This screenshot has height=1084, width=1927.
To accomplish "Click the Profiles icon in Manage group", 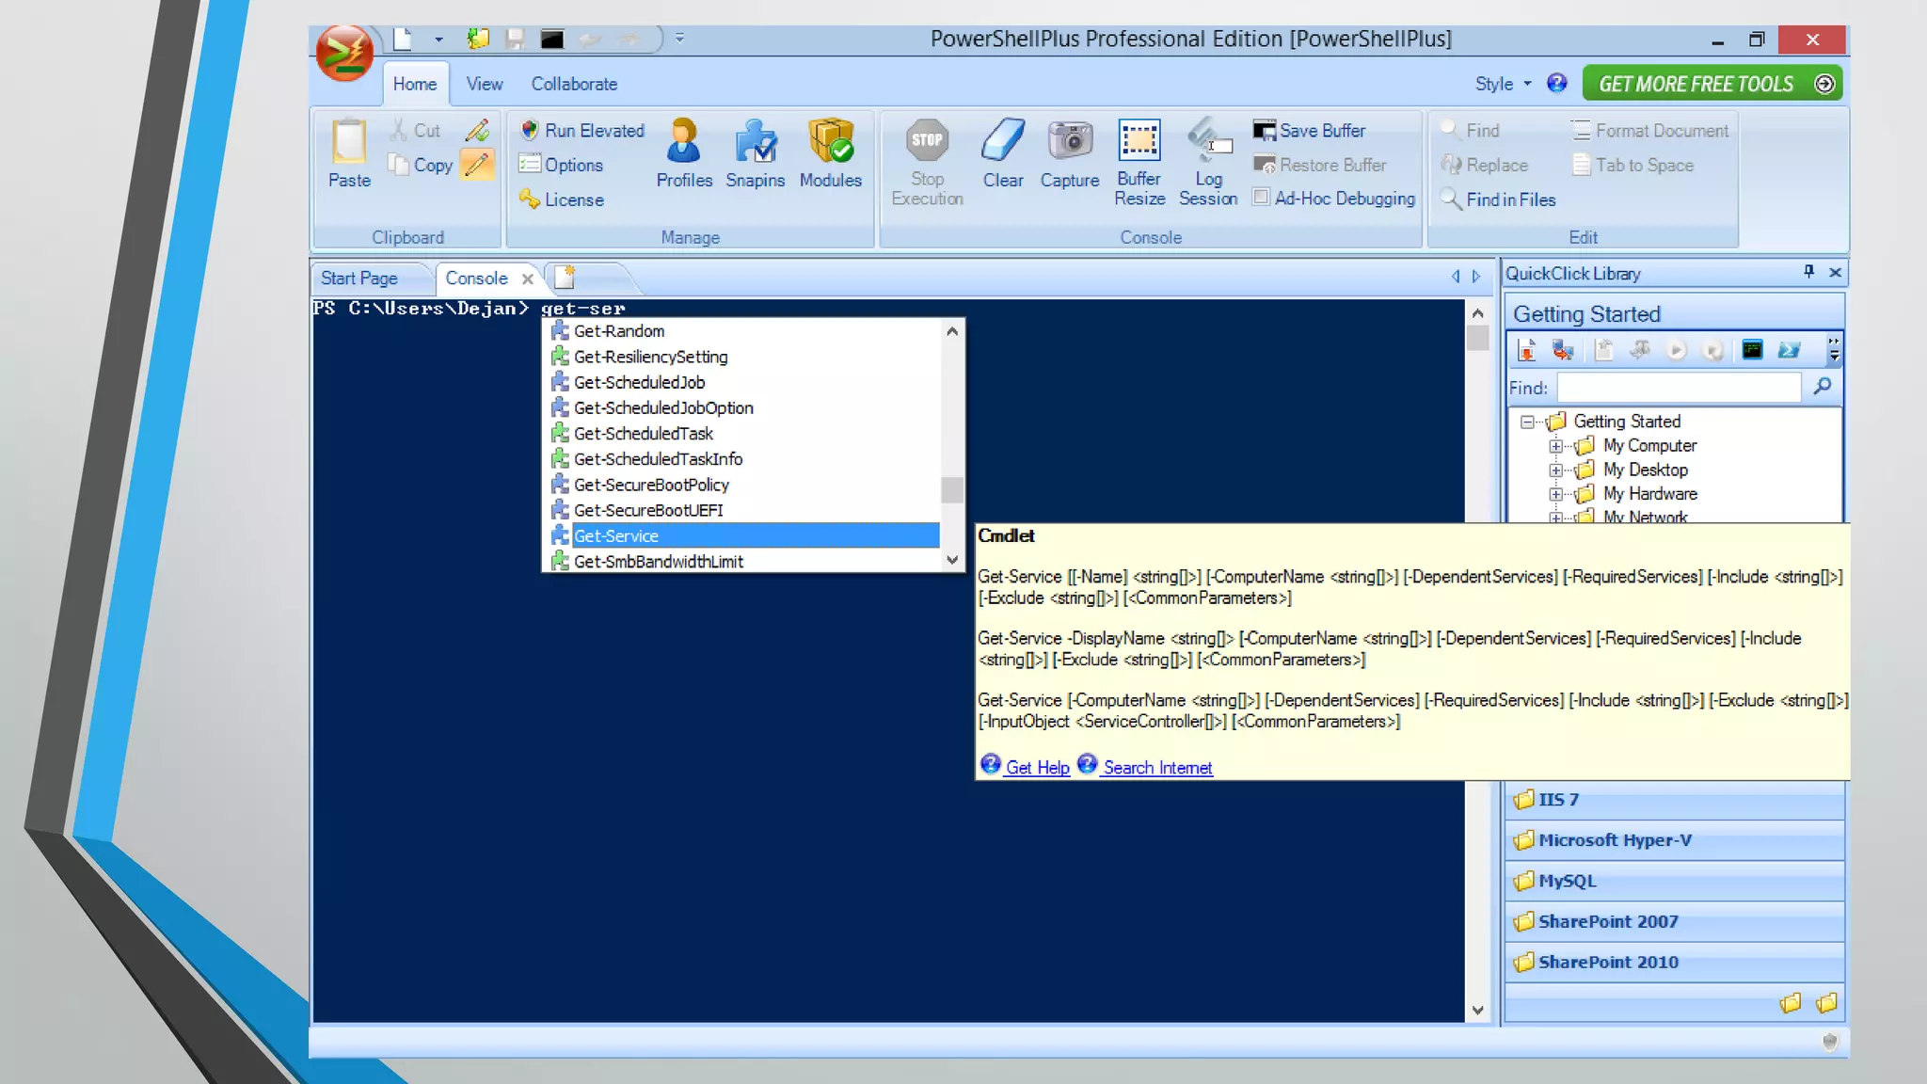I will point(683,142).
